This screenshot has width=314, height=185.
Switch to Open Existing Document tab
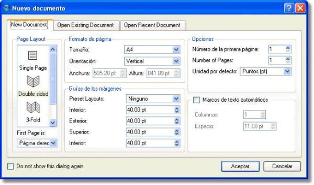(86, 25)
